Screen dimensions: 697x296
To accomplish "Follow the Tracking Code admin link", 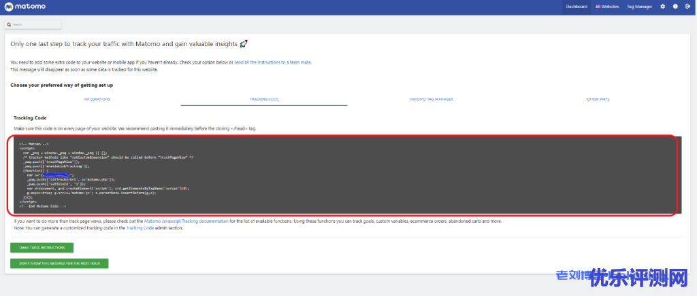I will (x=141, y=228).
